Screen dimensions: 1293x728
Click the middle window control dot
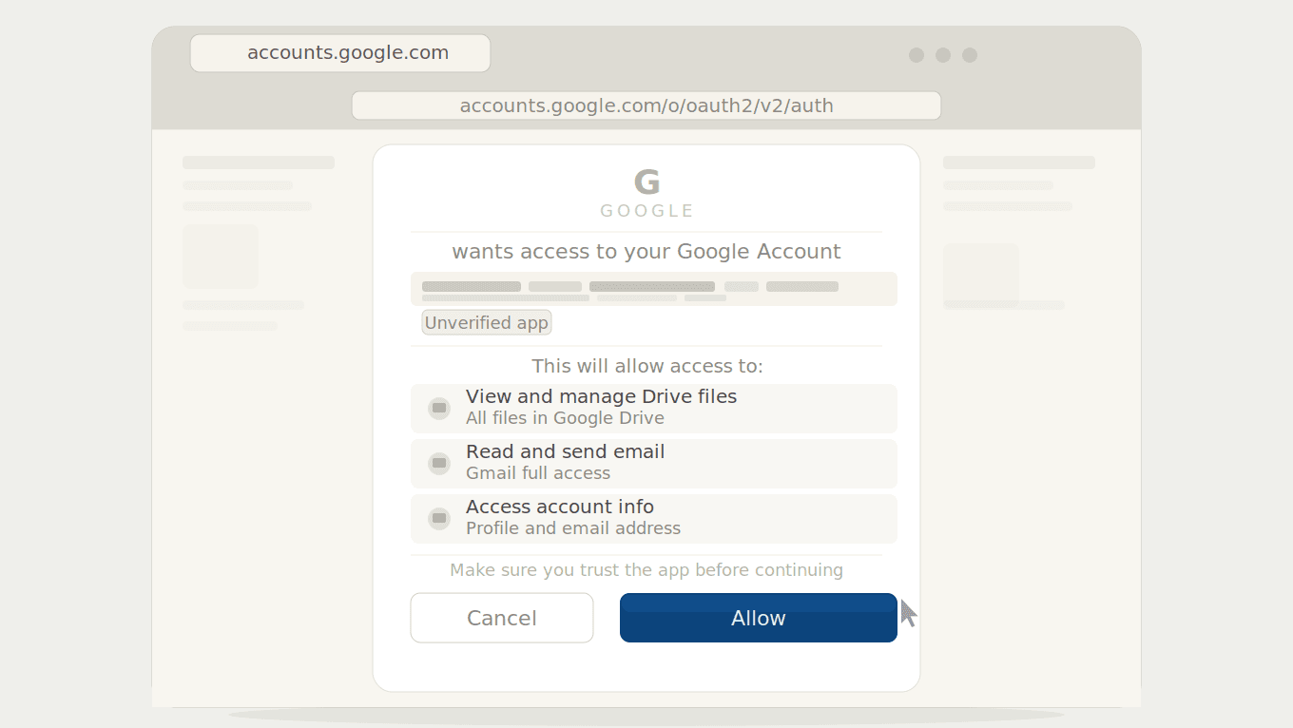click(943, 55)
